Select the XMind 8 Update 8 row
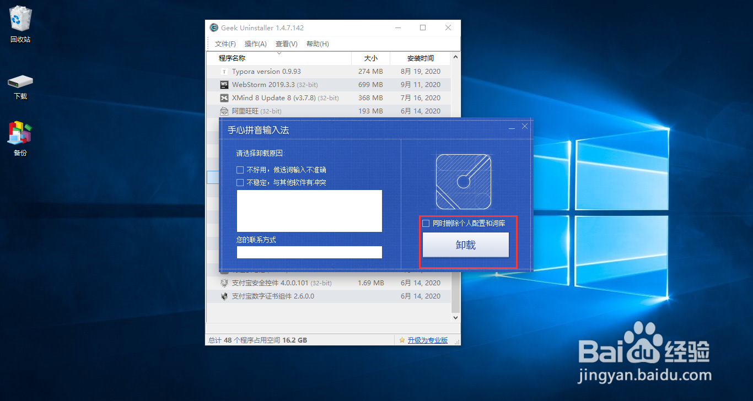This screenshot has width=753, height=401. tap(329, 98)
